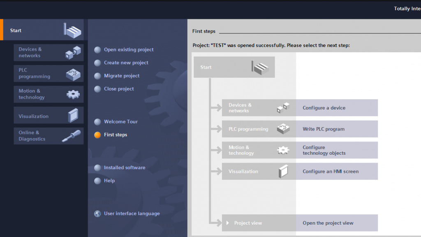Switch to Online & Diagnostics portal
This screenshot has width=421, height=237.
coord(49,136)
